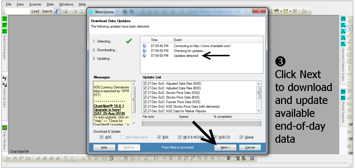Open the Scanner menu

pos(35,4)
